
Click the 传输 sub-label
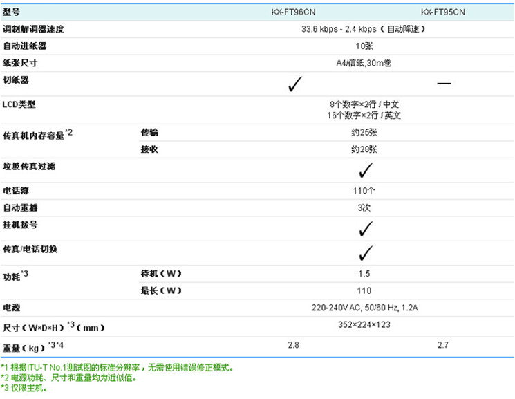149,132
